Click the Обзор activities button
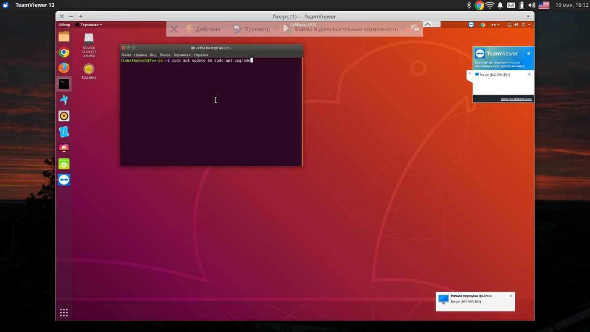 [x=64, y=25]
